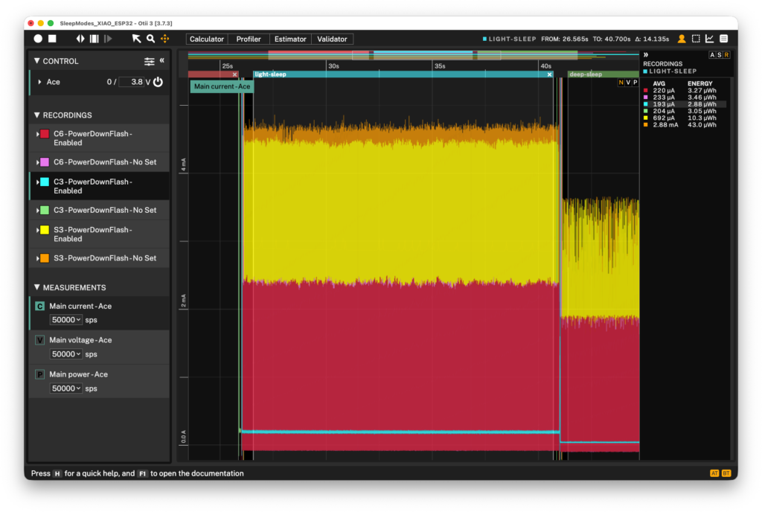Click the Ace voltage input field 3.8
The image size is (762, 512).
pyautogui.click(x=131, y=82)
